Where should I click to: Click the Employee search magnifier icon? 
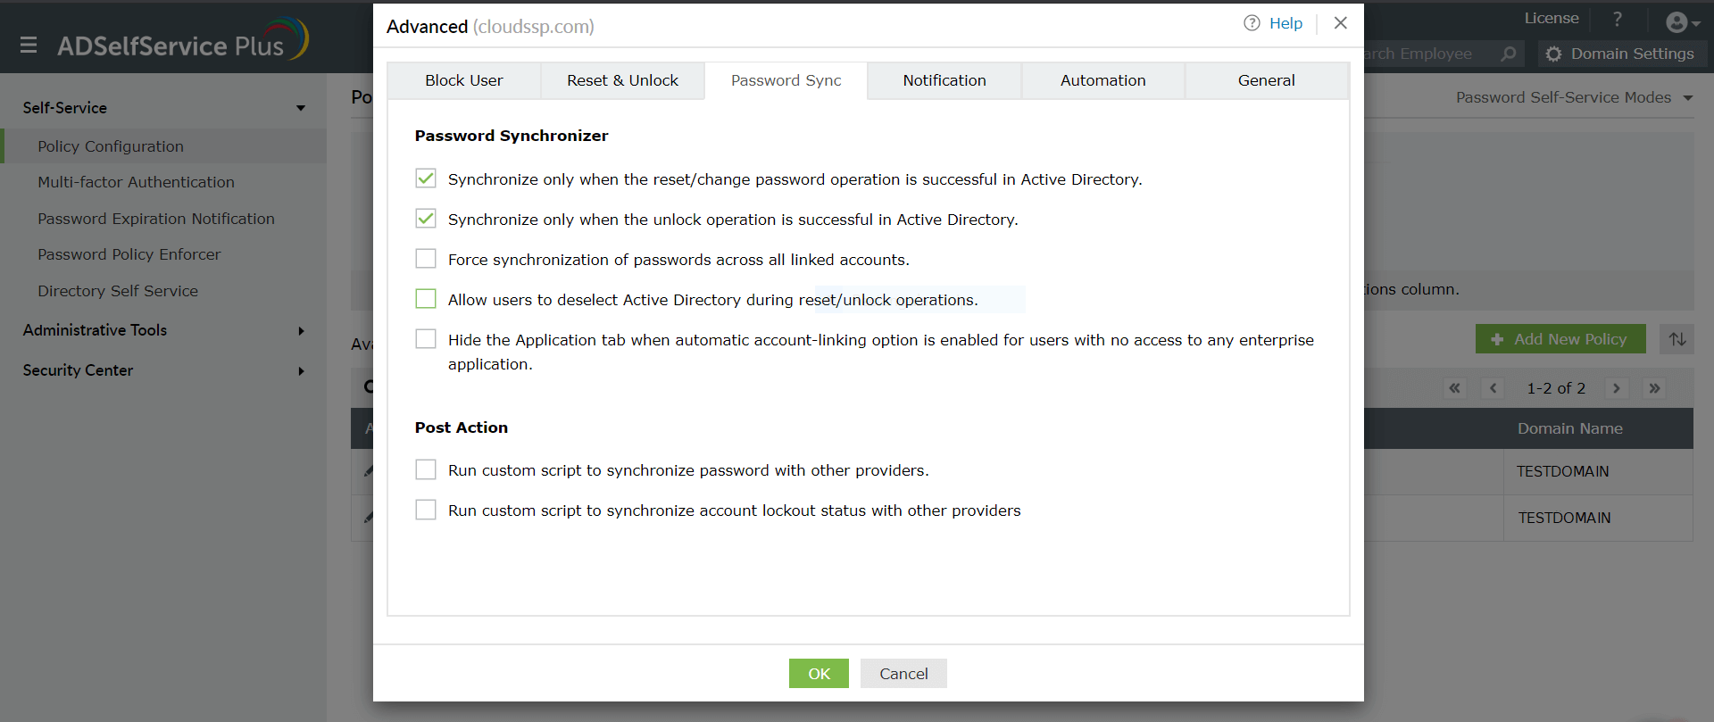(x=1509, y=54)
